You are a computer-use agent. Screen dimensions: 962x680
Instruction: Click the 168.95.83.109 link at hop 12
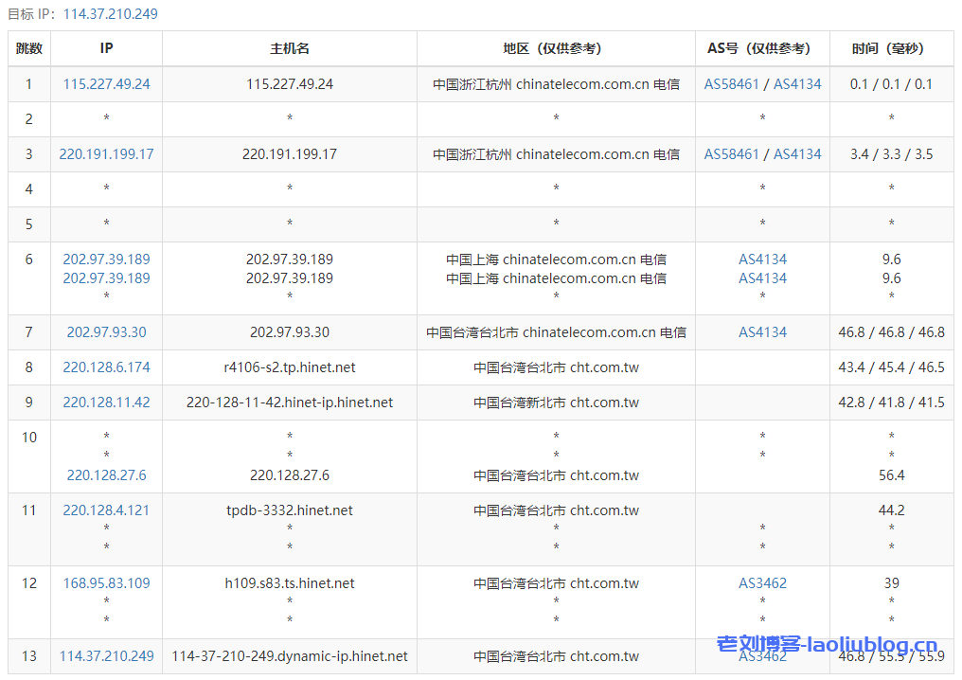coord(106,583)
